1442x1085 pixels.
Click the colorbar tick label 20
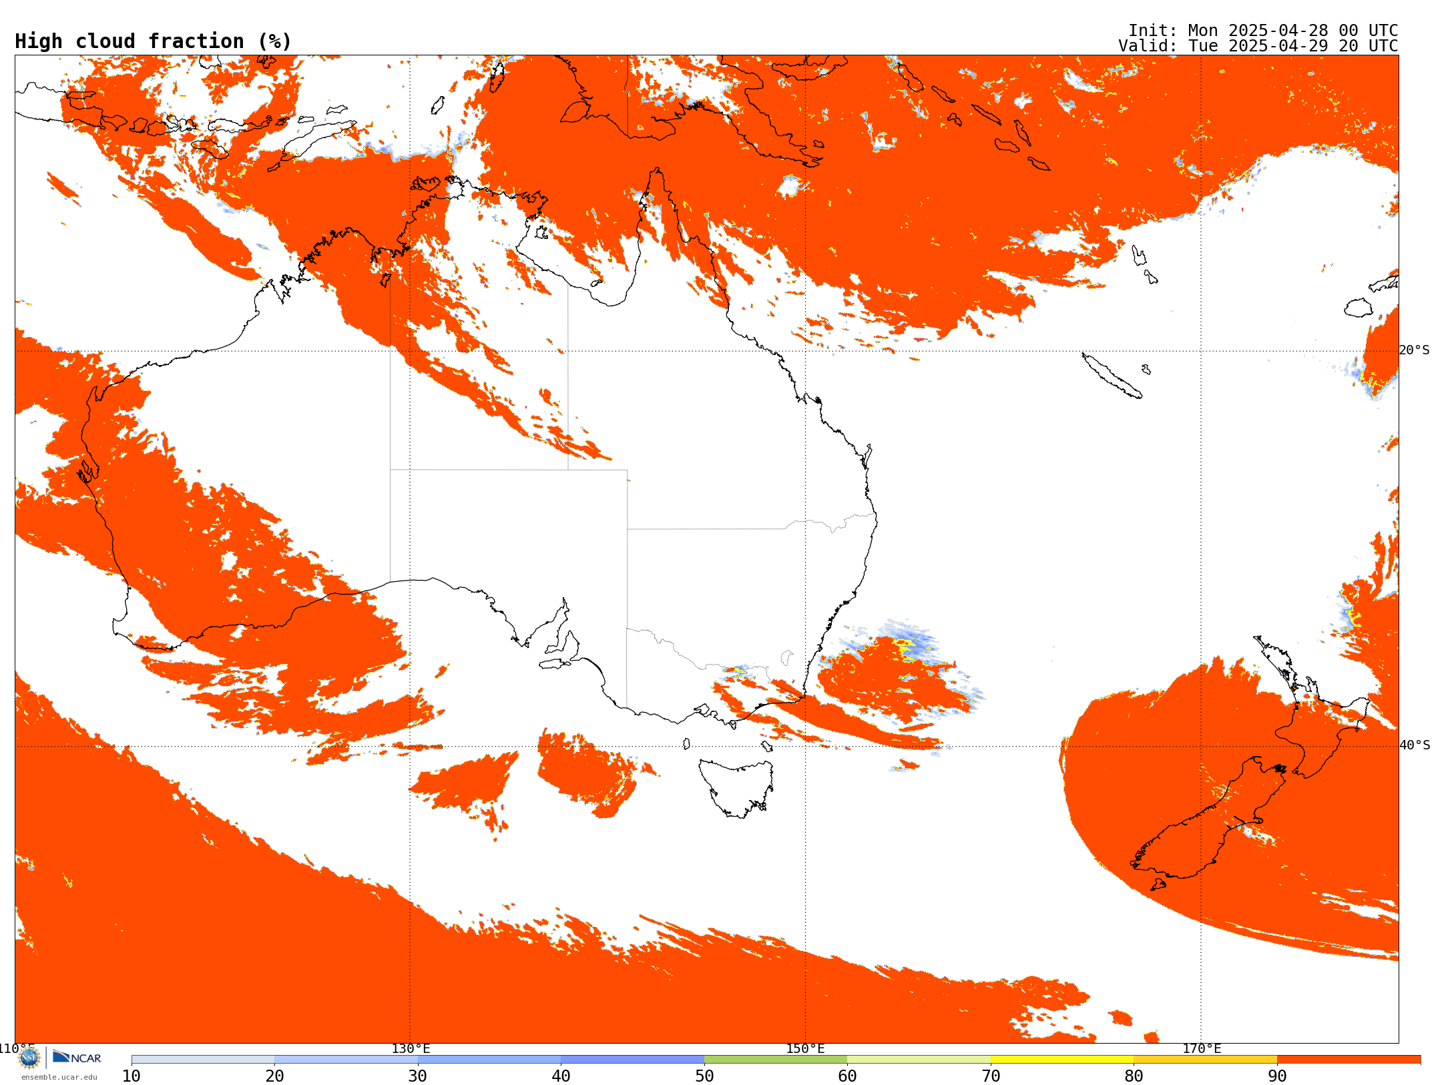click(x=274, y=1076)
